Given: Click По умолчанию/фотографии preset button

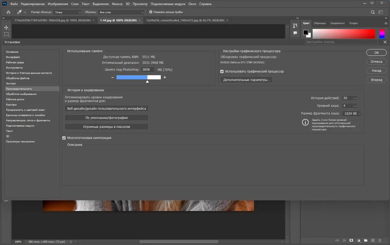Looking at the screenshot, I should (106, 117).
